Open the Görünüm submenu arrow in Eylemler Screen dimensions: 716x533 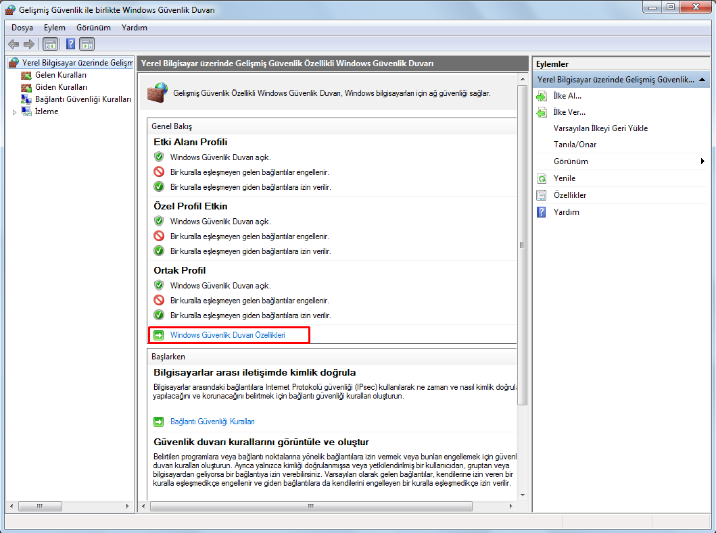coord(702,161)
